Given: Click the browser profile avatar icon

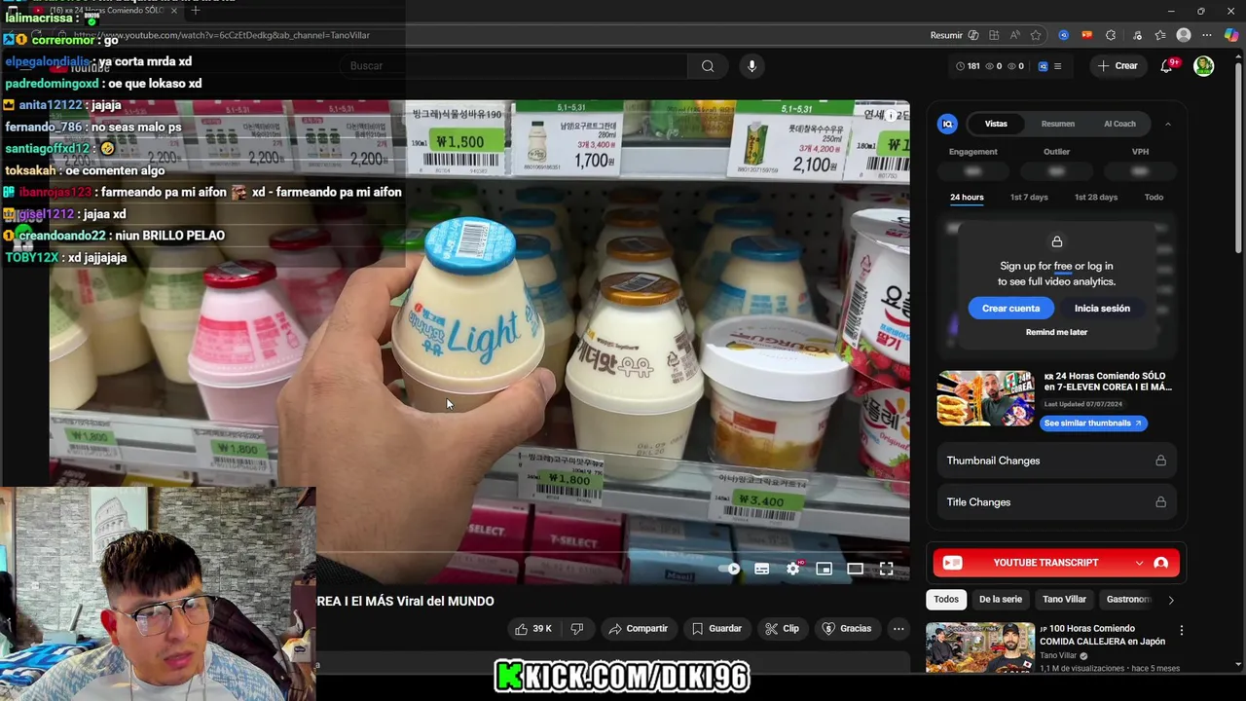Looking at the screenshot, I should (1184, 35).
